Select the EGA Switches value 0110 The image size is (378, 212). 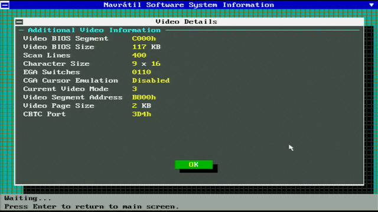tap(142, 72)
